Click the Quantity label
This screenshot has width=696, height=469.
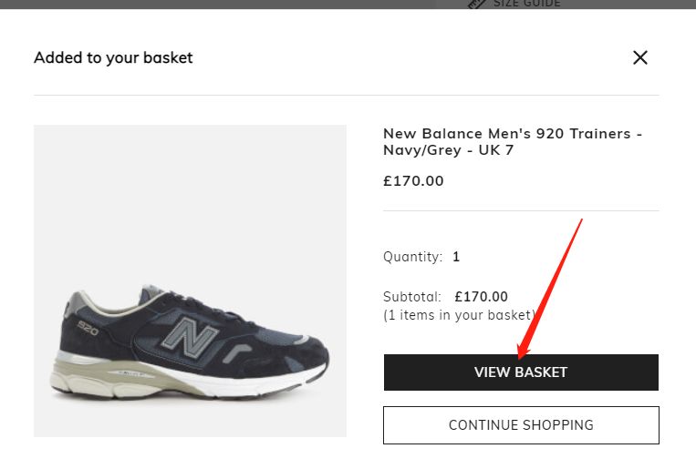click(x=412, y=257)
